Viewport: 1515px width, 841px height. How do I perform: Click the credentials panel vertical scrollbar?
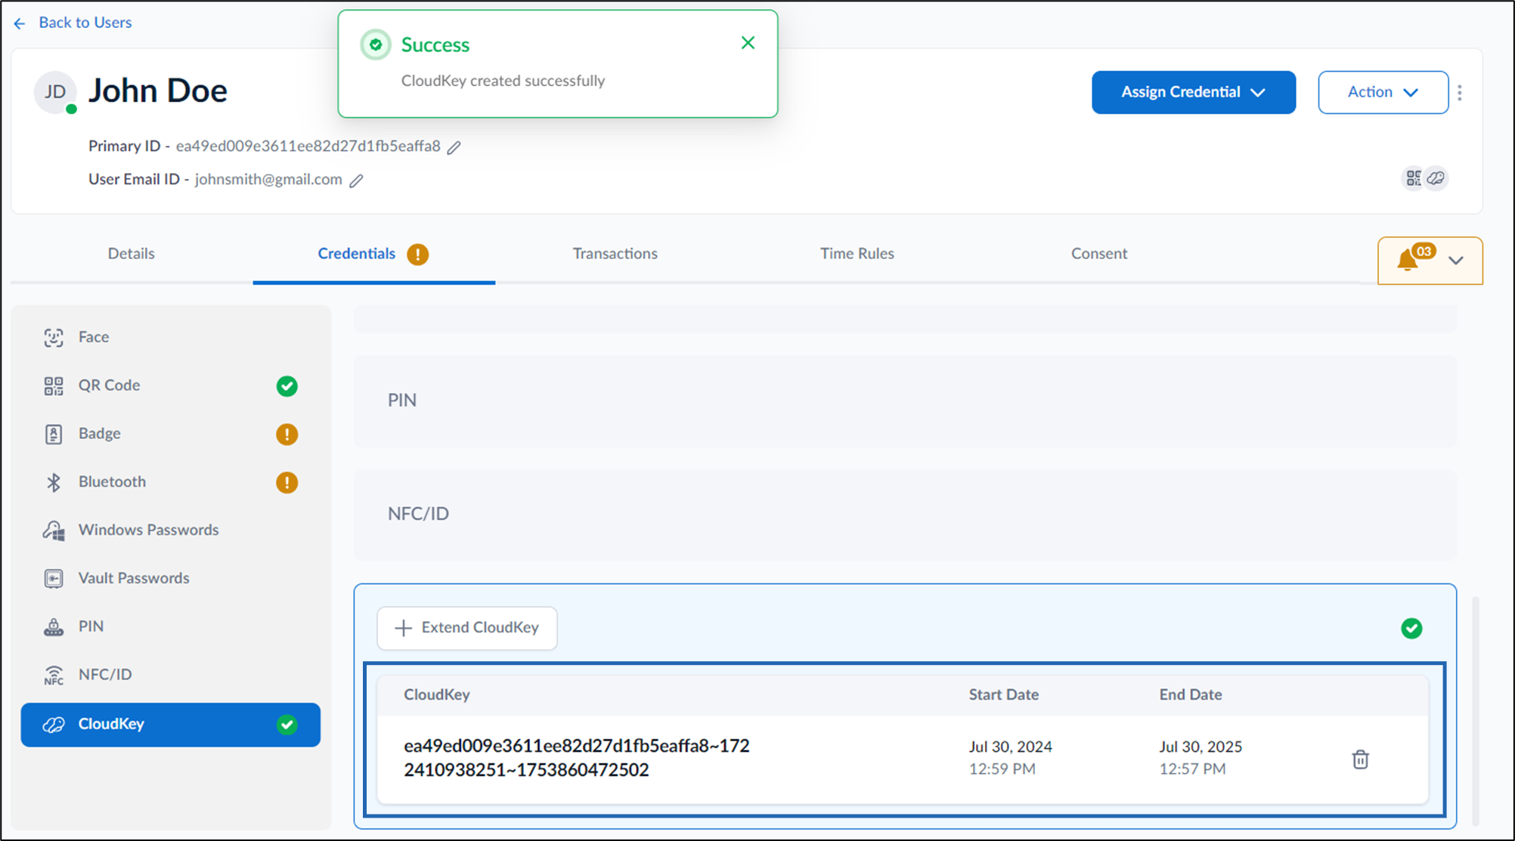[1475, 710]
